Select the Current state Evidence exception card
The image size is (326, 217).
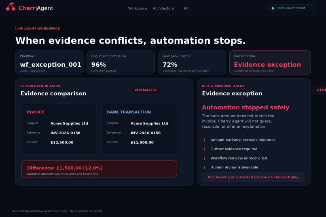[x=270, y=62]
